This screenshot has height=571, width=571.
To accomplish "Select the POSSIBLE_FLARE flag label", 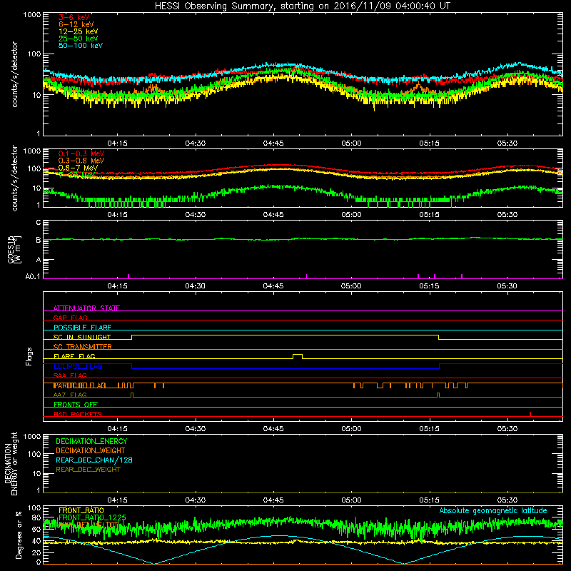I will point(82,328).
